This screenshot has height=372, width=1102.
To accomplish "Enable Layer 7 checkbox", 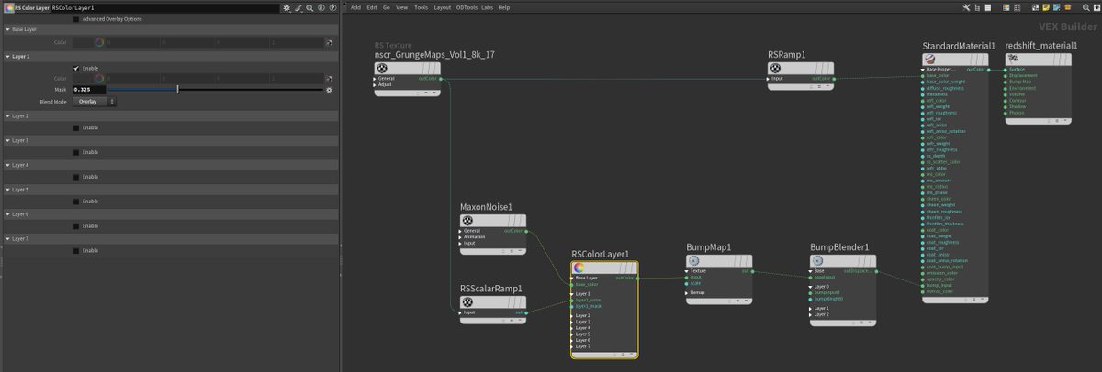I will click(76, 251).
